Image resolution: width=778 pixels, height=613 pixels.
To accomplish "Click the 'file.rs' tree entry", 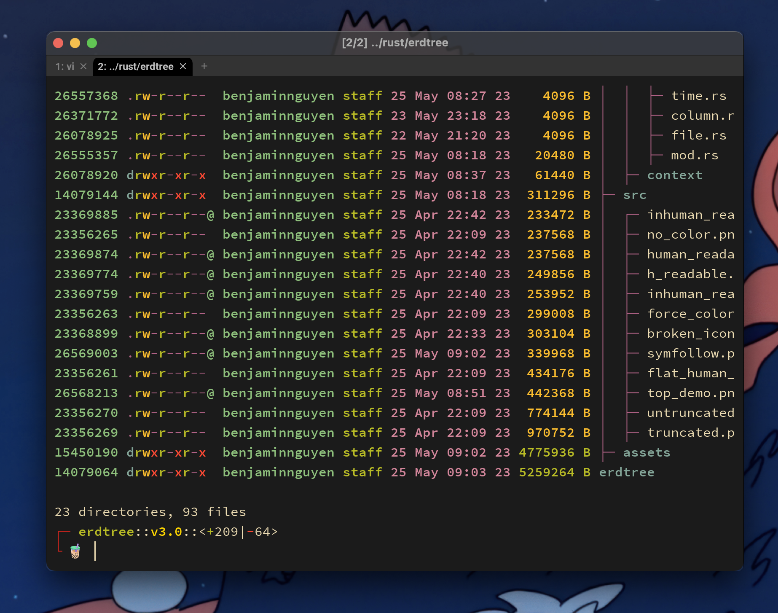I will pyautogui.click(x=699, y=135).
